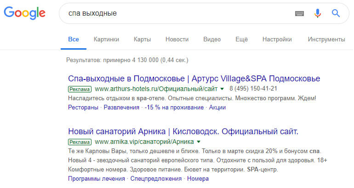Click the www.arnika.vip URL text
This screenshot has width=354, height=188.
(144, 142)
